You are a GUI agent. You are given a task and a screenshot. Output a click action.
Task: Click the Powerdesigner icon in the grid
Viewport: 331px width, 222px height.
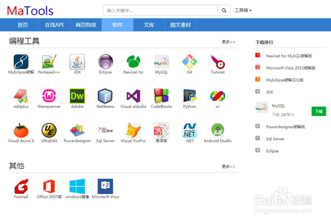(77, 131)
